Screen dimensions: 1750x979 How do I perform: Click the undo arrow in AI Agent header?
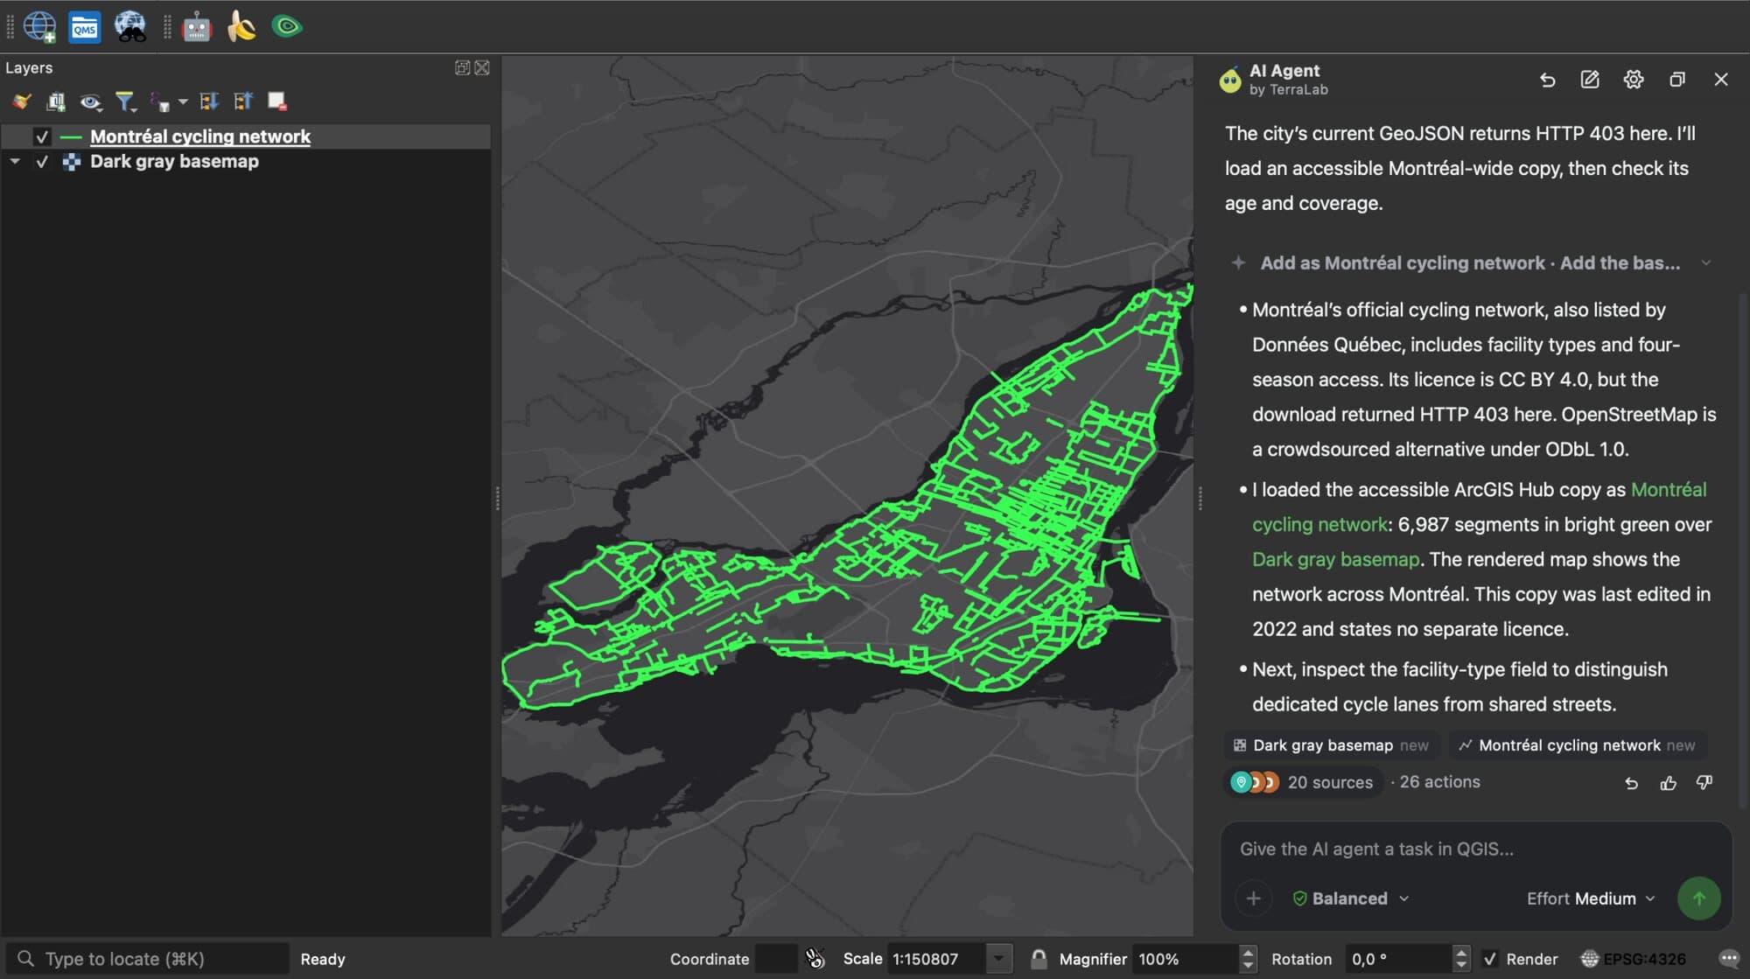pos(1547,80)
